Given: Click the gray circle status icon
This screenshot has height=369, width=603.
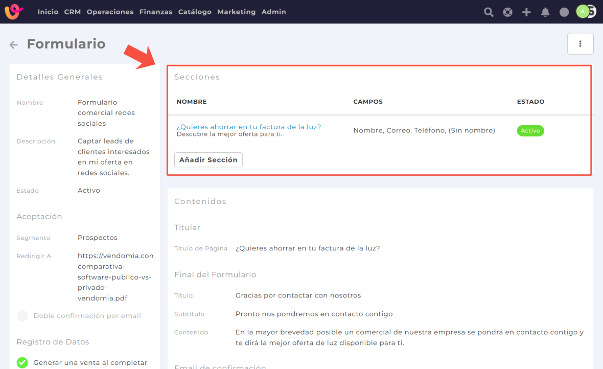Looking at the screenshot, I should coord(564,12).
